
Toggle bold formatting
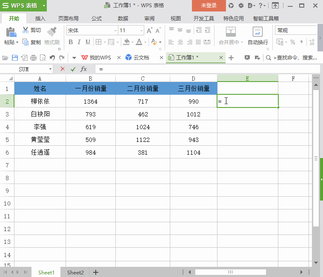[x=71, y=42]
